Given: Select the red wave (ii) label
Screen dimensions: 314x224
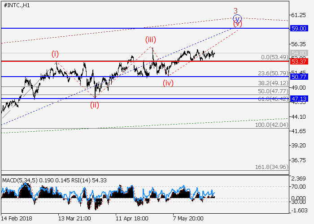Looking at the screenshot, I should [x=95, y=105].
